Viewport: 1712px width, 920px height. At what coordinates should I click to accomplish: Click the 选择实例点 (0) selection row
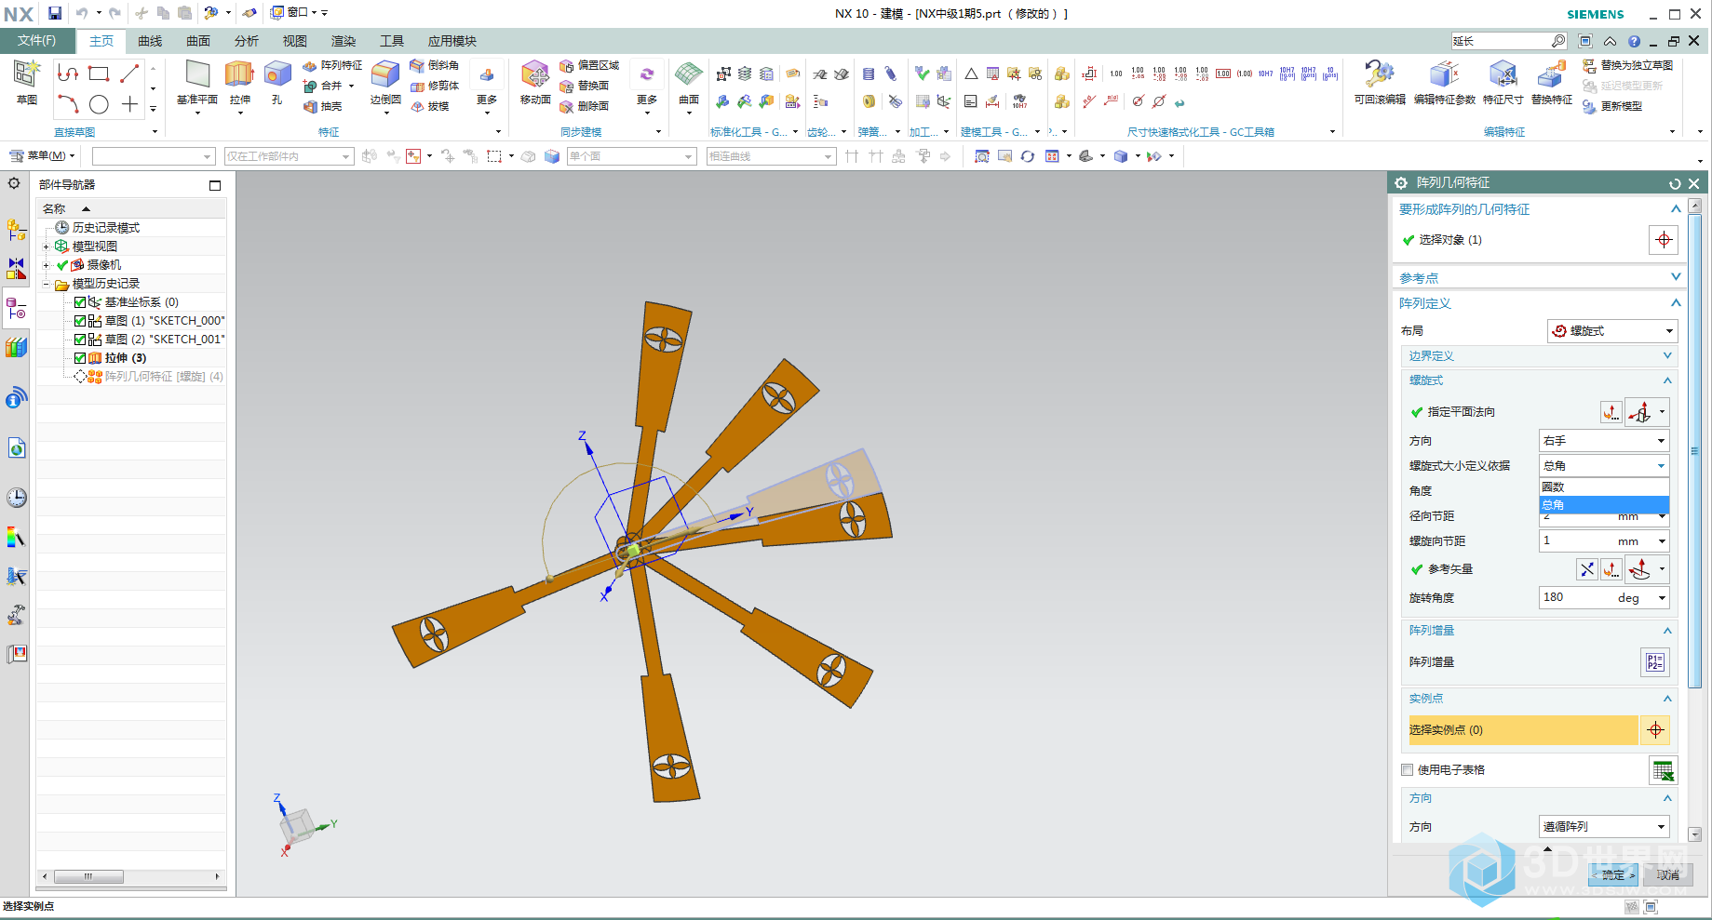coord(1523,730)
